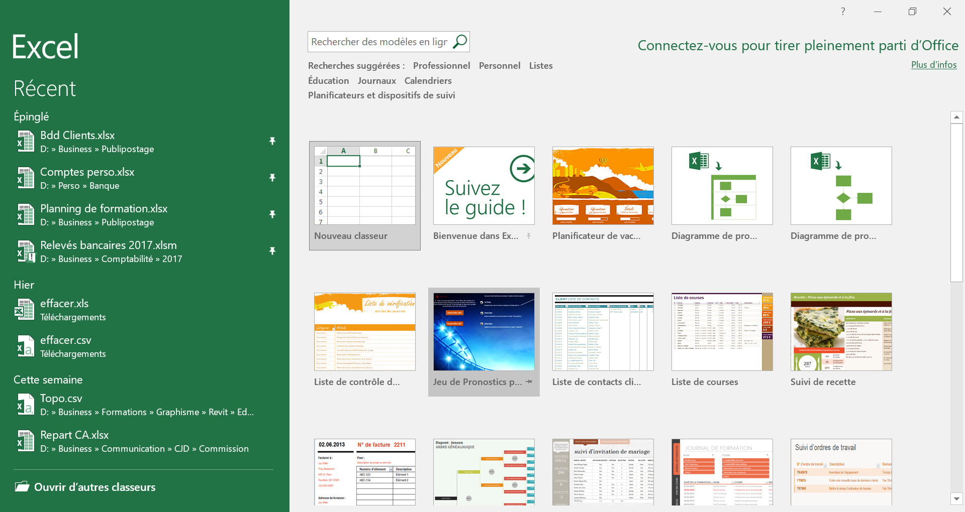Viewport: 965px width, 512px height.
Task: Open Topo.csv via its file icon
Action: pyautogui.click(x=25, y=404)
